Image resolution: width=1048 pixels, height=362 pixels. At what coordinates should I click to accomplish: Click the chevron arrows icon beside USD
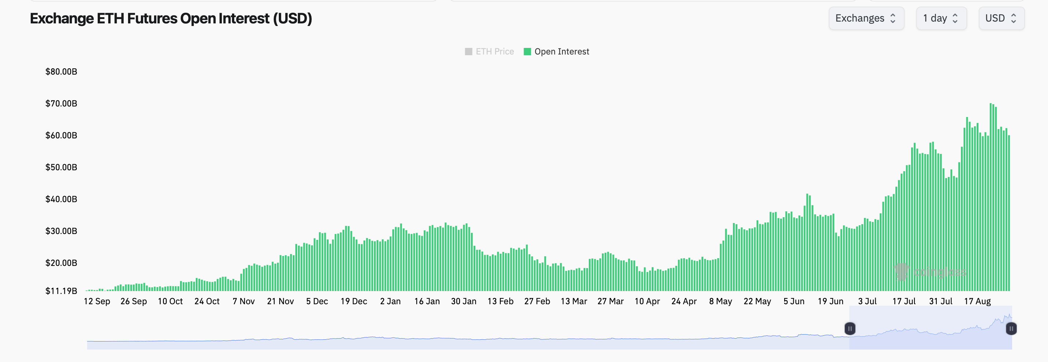tap(1013, 18)
